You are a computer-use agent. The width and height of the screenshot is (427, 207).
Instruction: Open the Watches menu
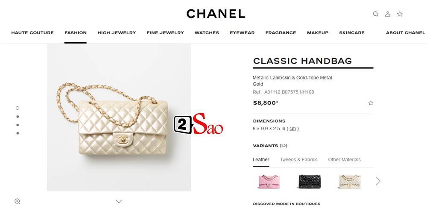point(207,33)
